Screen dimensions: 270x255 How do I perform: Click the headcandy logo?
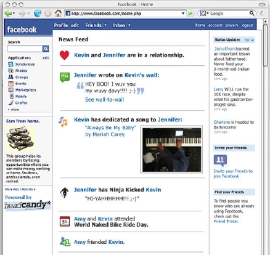coord(28,205)
